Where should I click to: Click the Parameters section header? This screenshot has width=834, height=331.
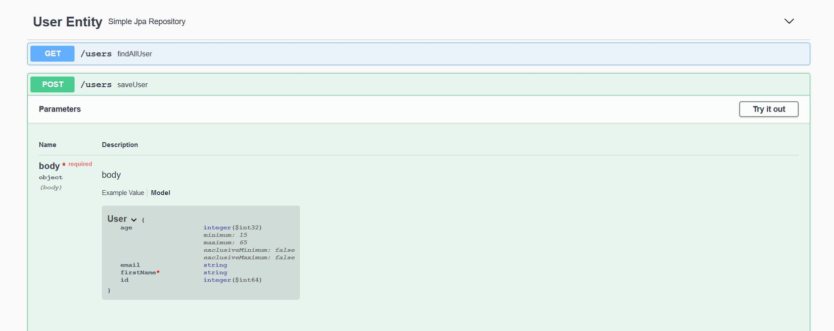(x=60, y=109)
